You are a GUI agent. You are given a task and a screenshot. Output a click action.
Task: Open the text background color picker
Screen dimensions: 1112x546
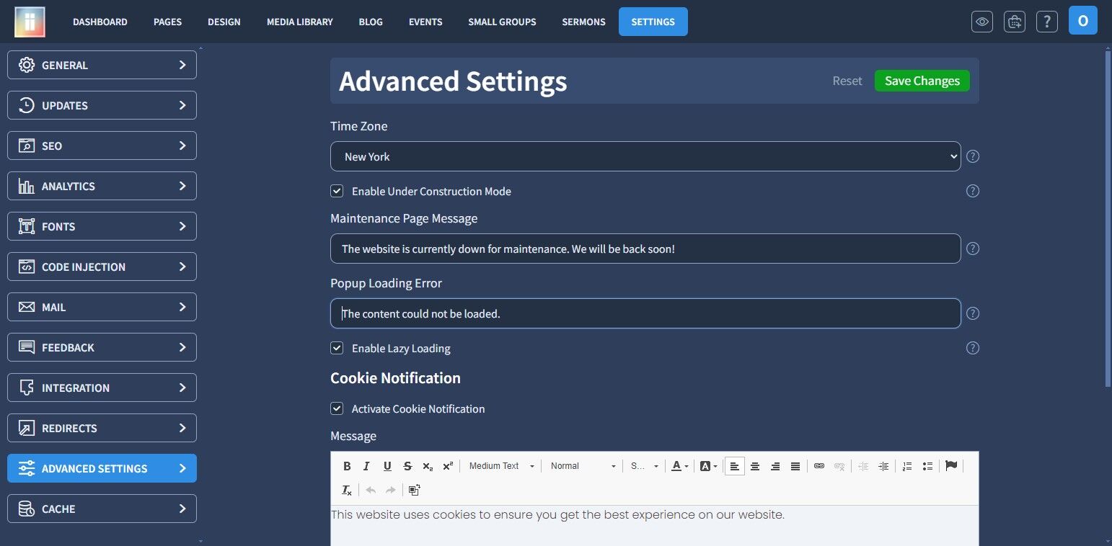pyautogui.click(x=708, y=466)
